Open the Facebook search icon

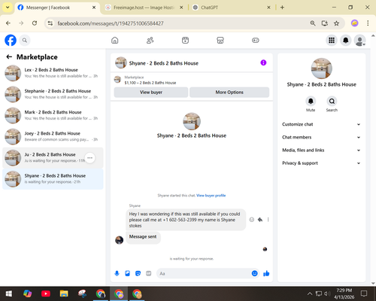click(25, 40)
